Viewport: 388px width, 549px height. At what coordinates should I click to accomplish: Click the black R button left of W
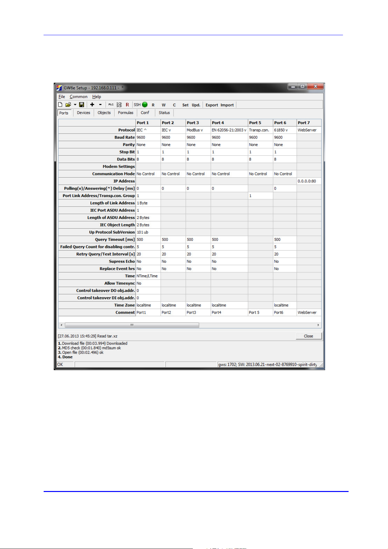pyautogui.click(x=153, y=105)
